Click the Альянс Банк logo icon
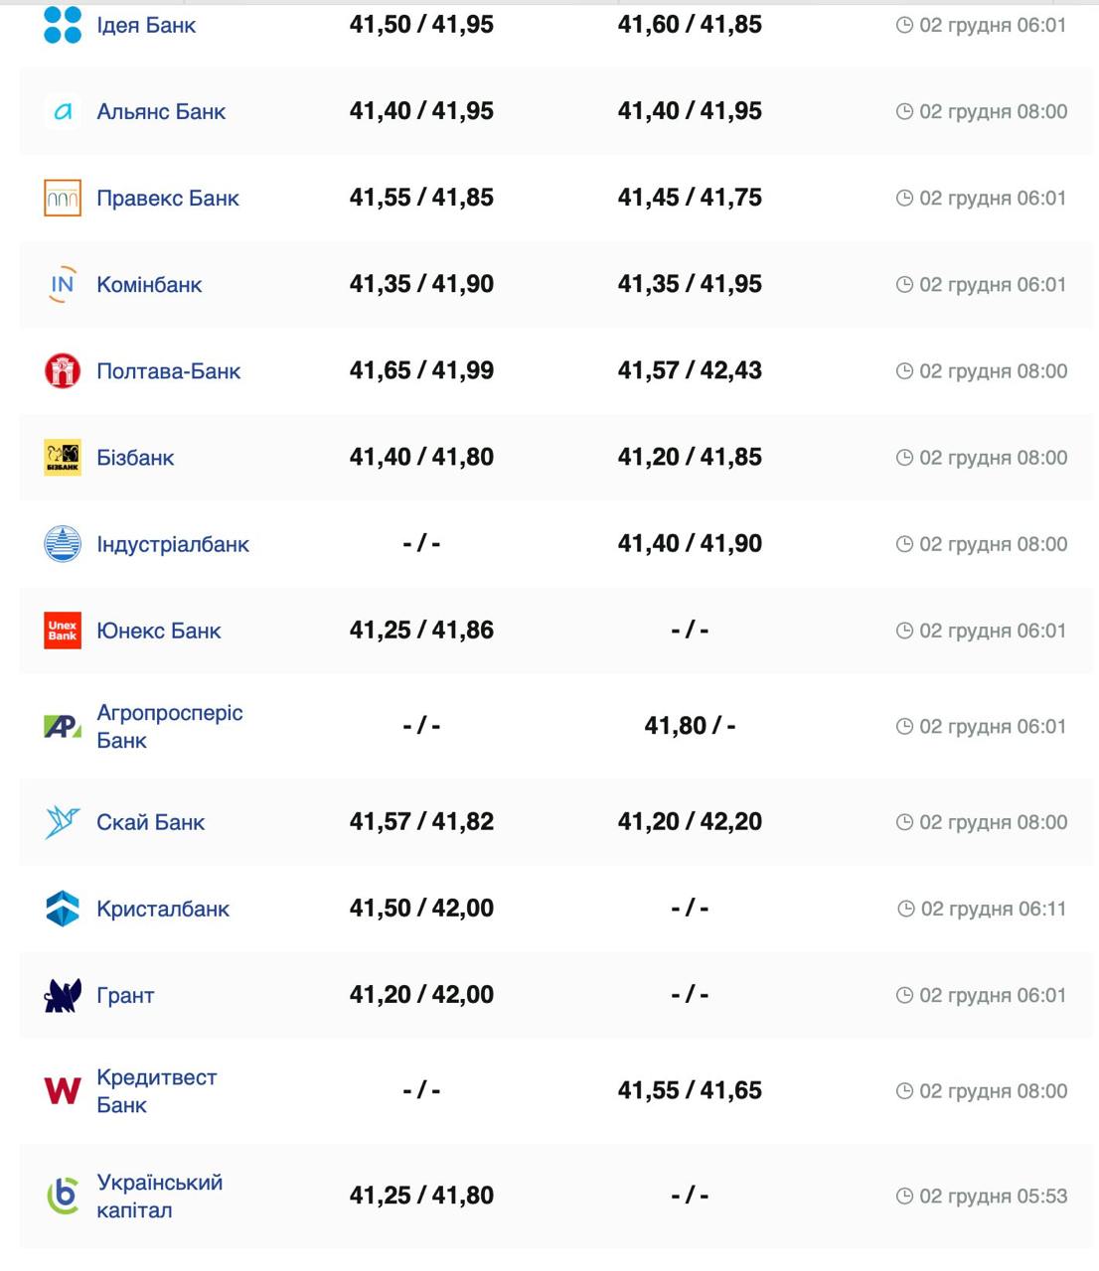 pyautogui.click(x=63, y=111)
